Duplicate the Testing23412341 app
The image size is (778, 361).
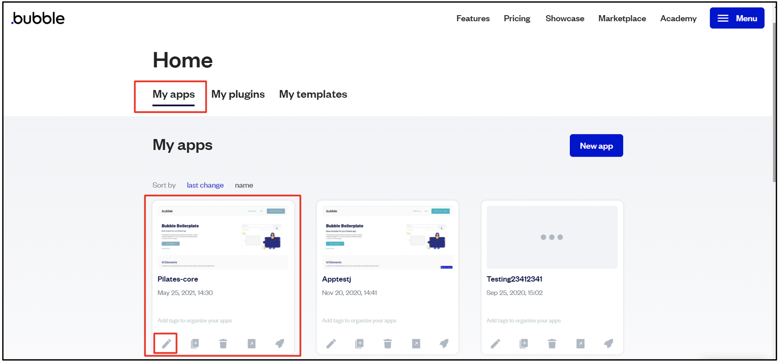point(523,344)
